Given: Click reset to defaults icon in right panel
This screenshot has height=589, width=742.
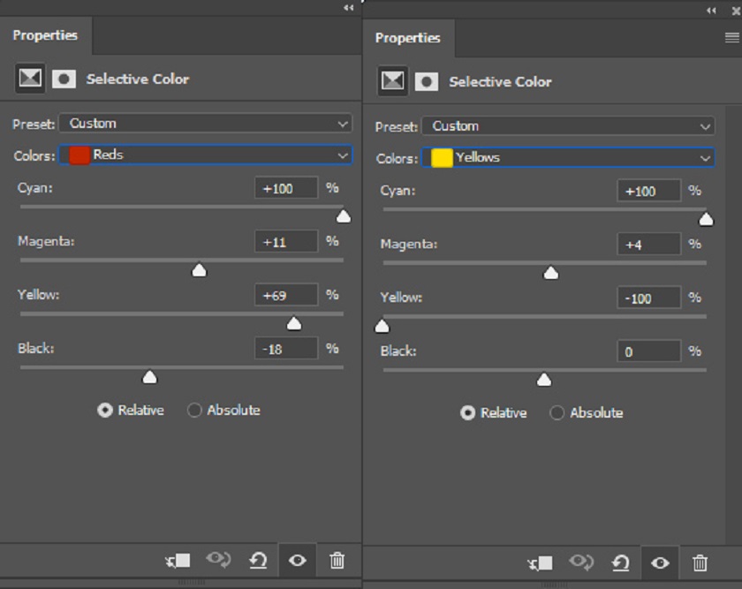Looking at the screenshot, I should click(620, 563).
